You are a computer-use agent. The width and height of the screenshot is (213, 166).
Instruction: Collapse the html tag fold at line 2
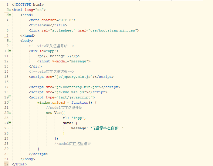coord(10,9)
